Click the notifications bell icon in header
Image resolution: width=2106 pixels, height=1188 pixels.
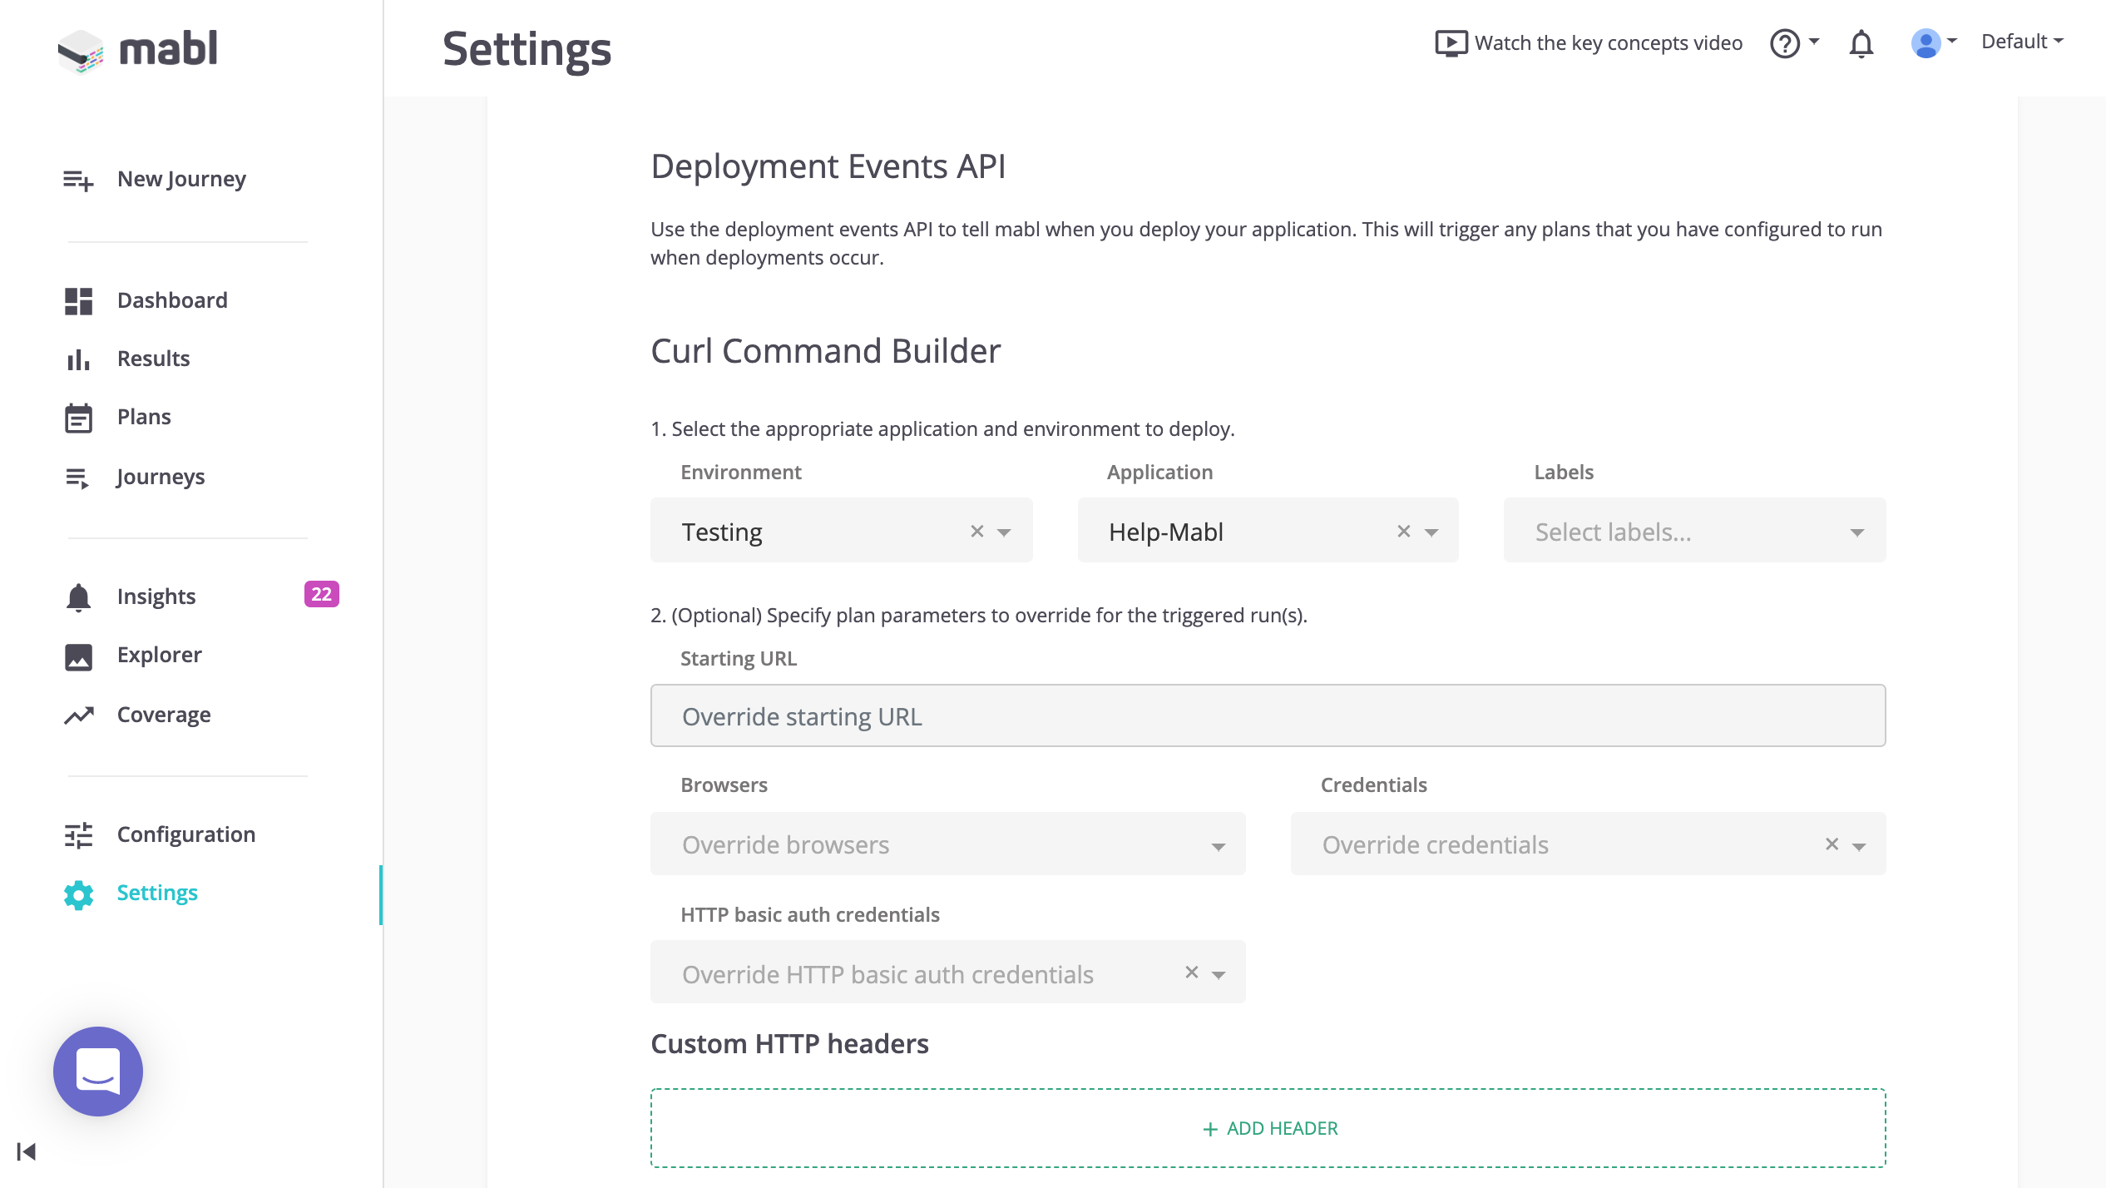(x=1861, y=43)
